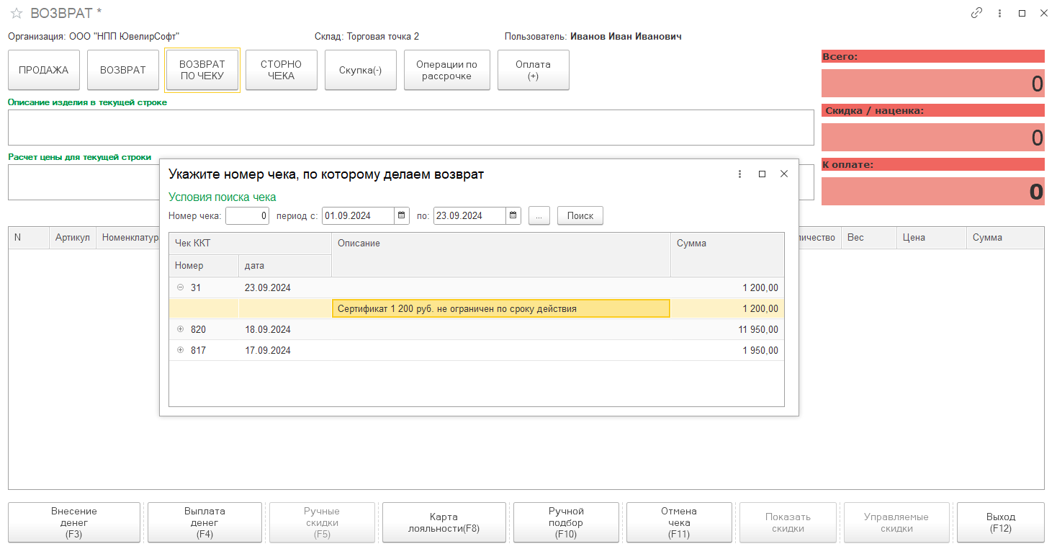Click Отмена чека (F11) button

click(679, 522)
